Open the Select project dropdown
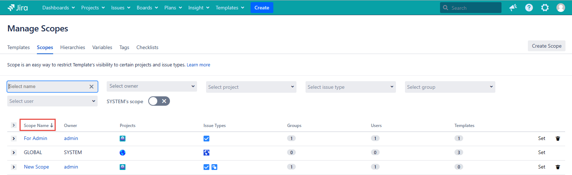This screenshot has width=572, height=175. tap(251, 87)
